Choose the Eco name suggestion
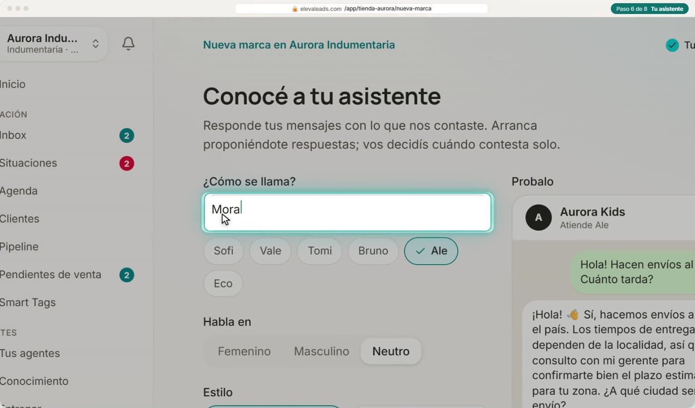 tap(223, 283)
